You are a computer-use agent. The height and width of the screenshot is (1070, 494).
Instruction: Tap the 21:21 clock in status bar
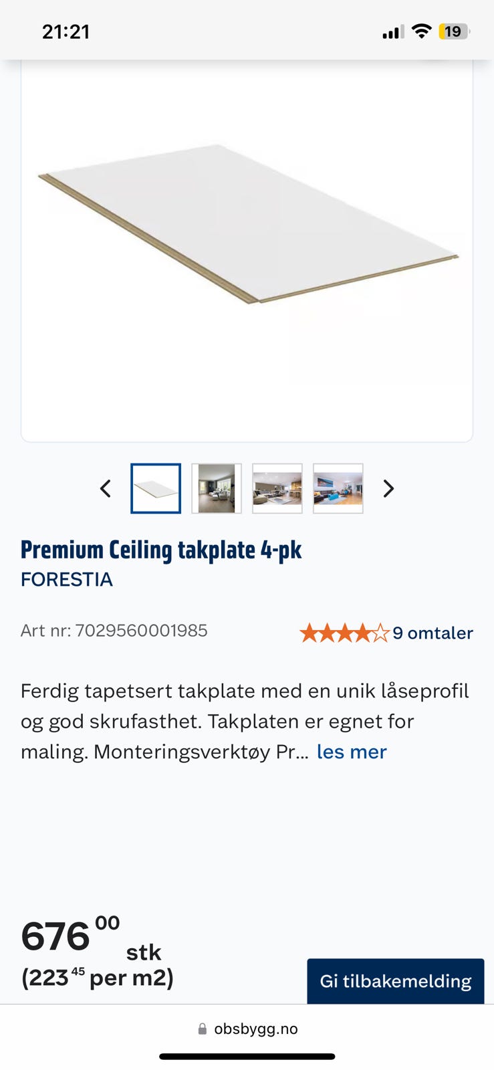click(x=66, y=31)
